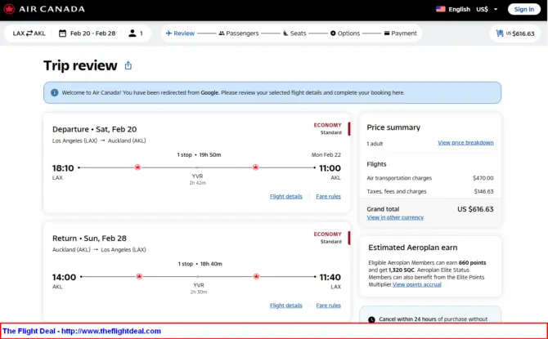Go to the Payment step
The width and height of the screenshot is (548, 339).
point(401,33)
